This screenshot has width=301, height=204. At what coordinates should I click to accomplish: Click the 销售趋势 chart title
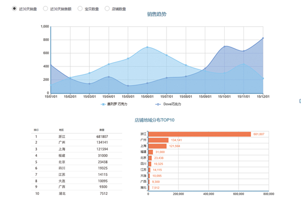[157, 14]
